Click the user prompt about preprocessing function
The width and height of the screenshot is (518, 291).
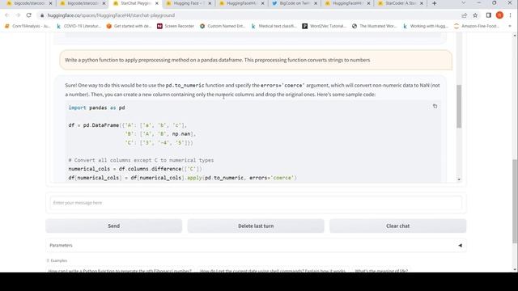click(x=256, y=60)
